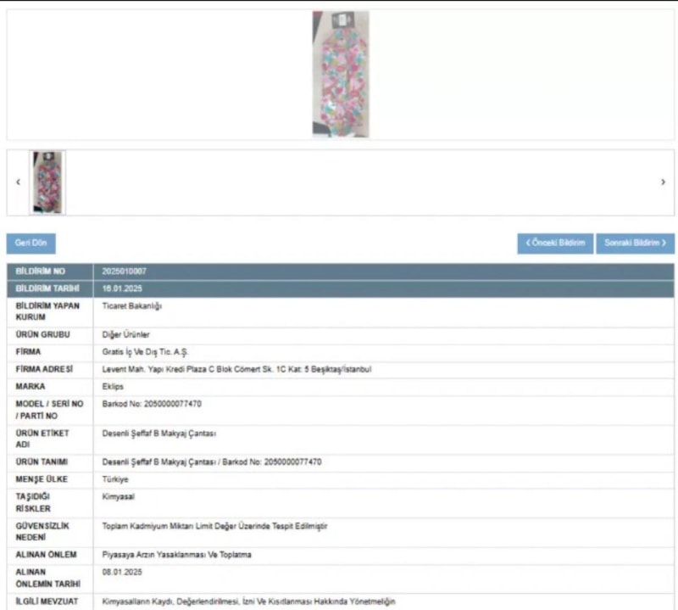Click the brand value Eklips

pyautogui.click(x=114, y=387)
